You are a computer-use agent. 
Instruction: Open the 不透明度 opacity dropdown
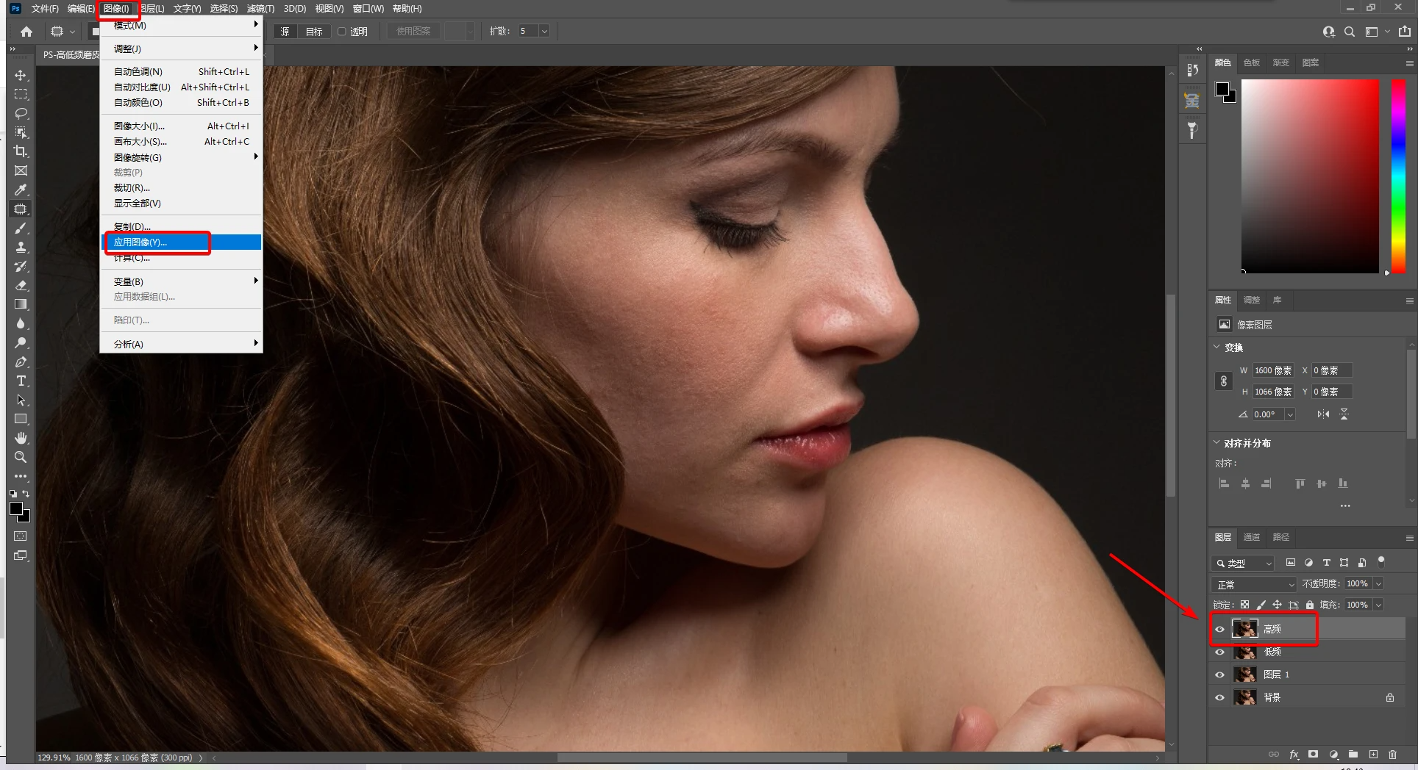pos(1378,583)
